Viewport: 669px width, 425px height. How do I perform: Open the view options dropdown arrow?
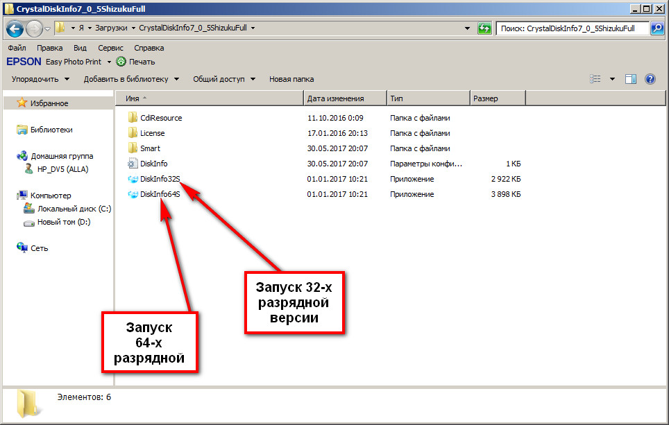click(x=612, y=79)
